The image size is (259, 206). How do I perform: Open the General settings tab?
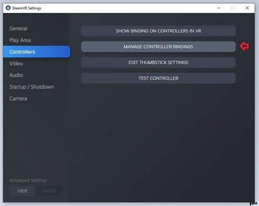coord(19,28)
